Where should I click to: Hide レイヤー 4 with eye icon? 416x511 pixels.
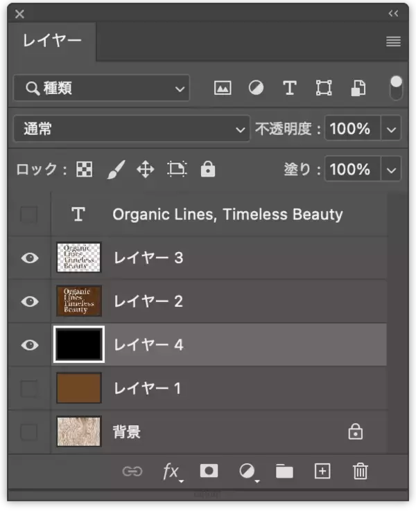(x=30, y=345)
